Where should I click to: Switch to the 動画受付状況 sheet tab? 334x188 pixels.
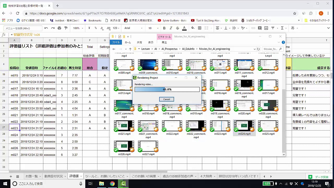(53, 176)
